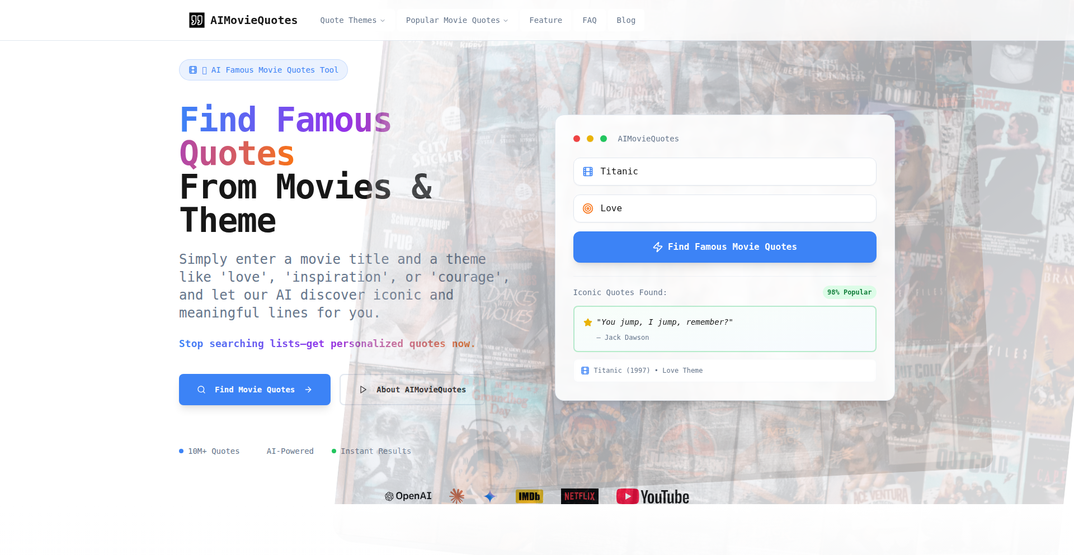1074x555 pixels.
Task: Open the About AIMovieQuotes button
Action: 412,390
